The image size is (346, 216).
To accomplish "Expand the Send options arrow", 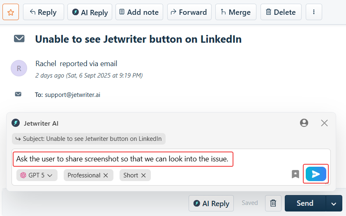I will [334, 203].
